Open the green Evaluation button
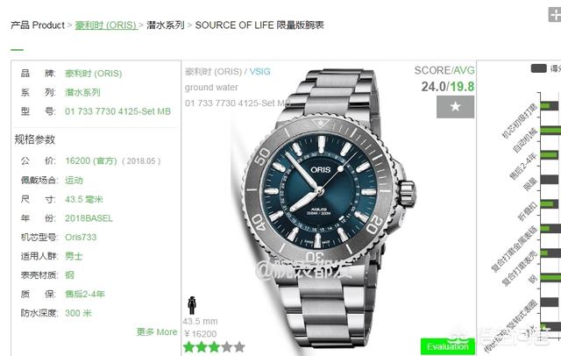Screen dimensions: 561x356 [448, 346]
